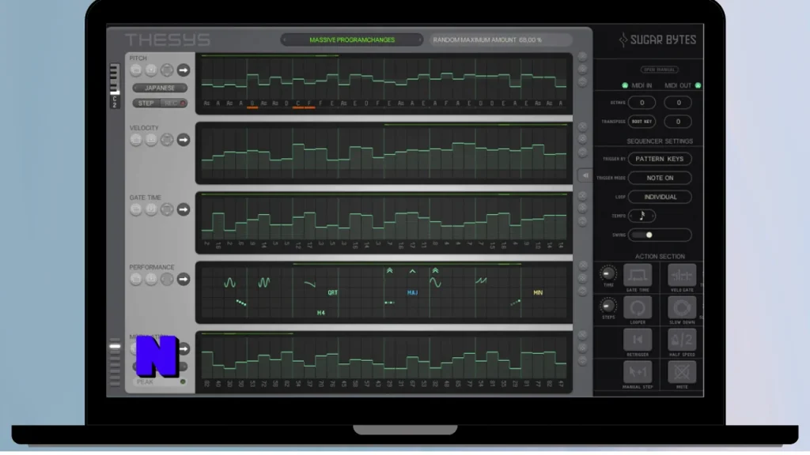Click the second round icon under Velocity label

click(x=151, y=140)
